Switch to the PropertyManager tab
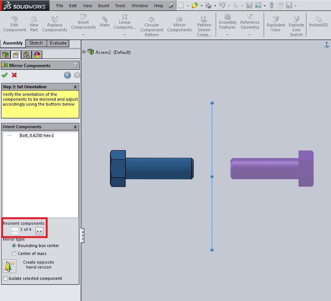Image resolution: width=331 pixels, height=301 pixels. tap(16, 55)
